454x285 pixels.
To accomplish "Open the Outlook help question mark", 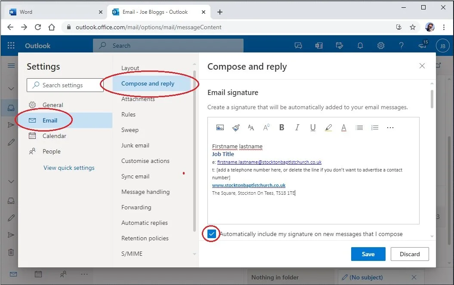I will coord(401,46).
